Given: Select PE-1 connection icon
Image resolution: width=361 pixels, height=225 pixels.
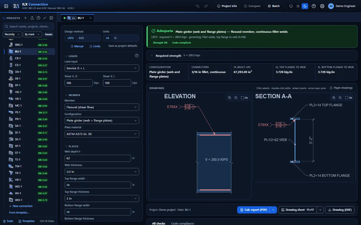Looking at the screenshot, I should (x=11, y=112).
